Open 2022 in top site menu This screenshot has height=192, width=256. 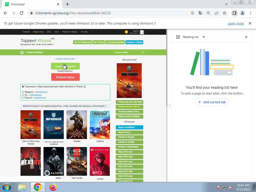click(49, 32)
